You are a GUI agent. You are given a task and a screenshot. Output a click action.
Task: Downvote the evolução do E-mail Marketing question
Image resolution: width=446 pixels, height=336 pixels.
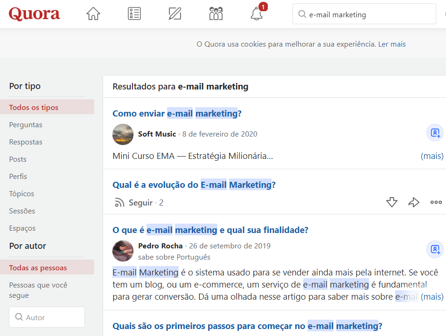point(392,202)
